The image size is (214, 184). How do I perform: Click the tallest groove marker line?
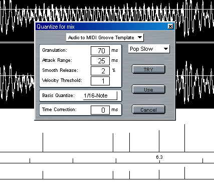(184, 138)
